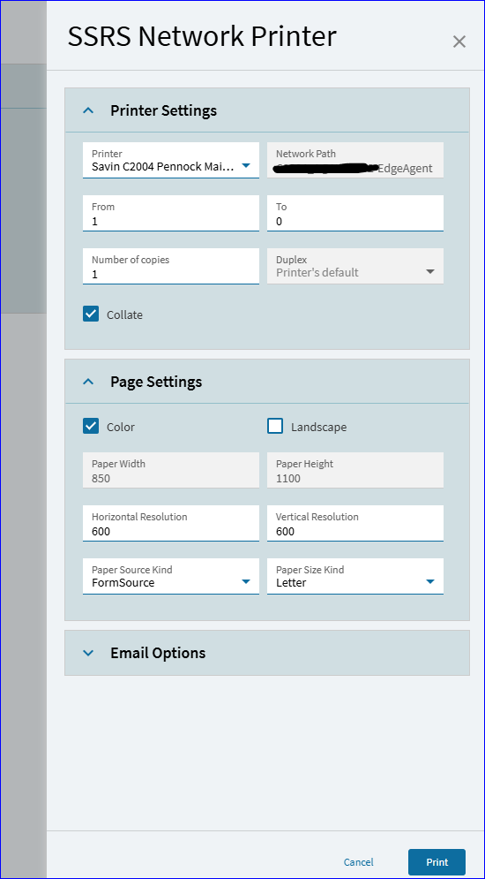Click the Print button
This screenshot has height=879, width=485.
[x=436, y=862]
